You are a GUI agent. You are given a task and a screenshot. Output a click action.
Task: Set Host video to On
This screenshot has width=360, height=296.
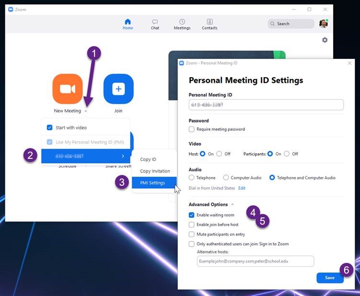point(202,154)
